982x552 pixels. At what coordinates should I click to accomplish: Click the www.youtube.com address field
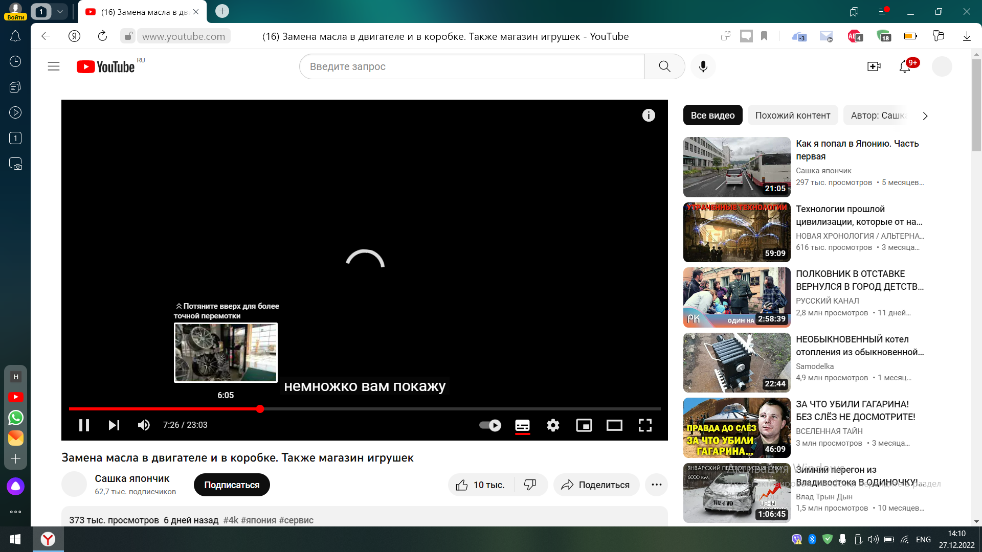(x=184, y=36)
